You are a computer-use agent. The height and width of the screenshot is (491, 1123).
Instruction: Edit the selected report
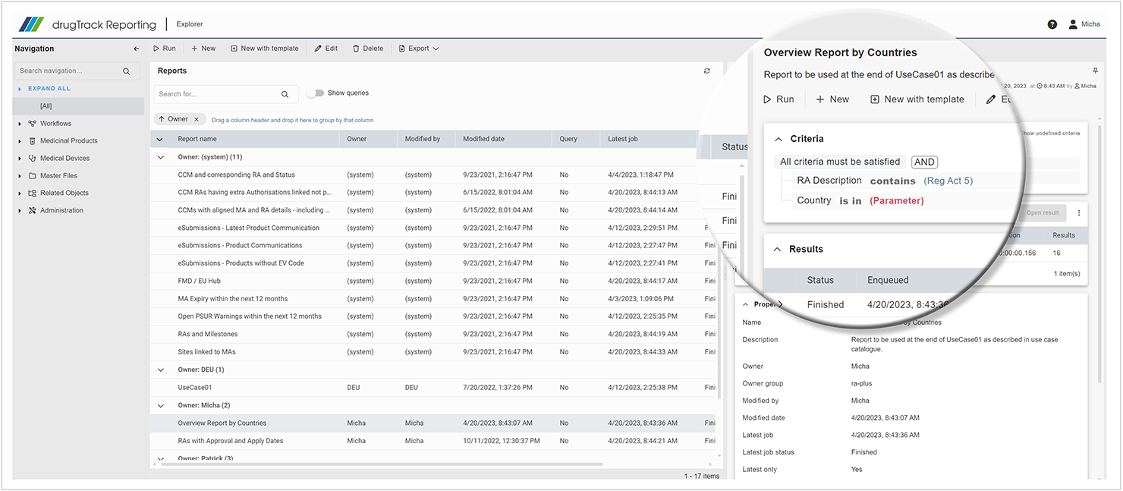(326, 49)
